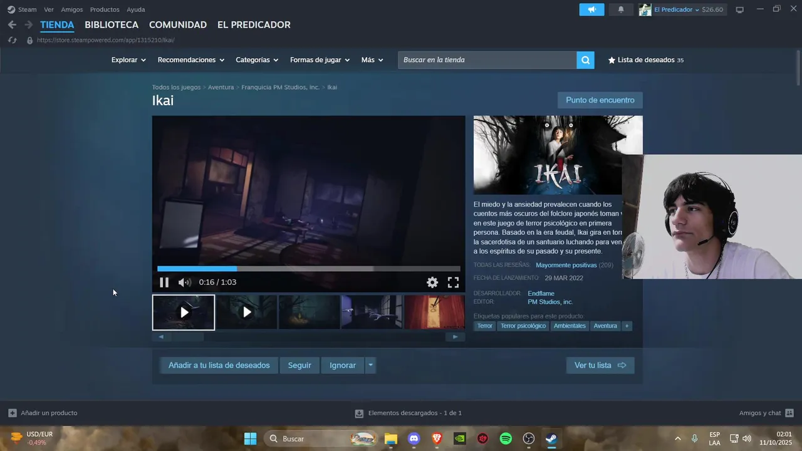The width and height of the screenshot is (802, 451).
Task: Expand the Más menu
Action: tap(372, 60)
